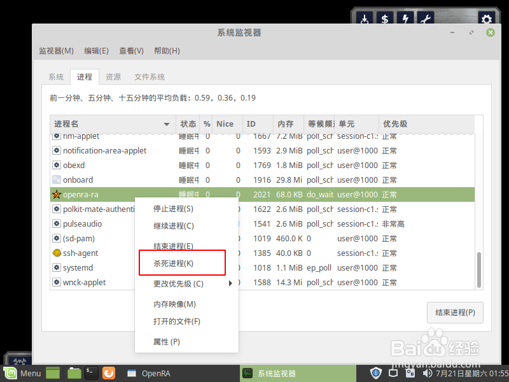Choose 停止进程(S) in context menu
Viewport: 509px width, 382px height.
click(x=186, y=209)
